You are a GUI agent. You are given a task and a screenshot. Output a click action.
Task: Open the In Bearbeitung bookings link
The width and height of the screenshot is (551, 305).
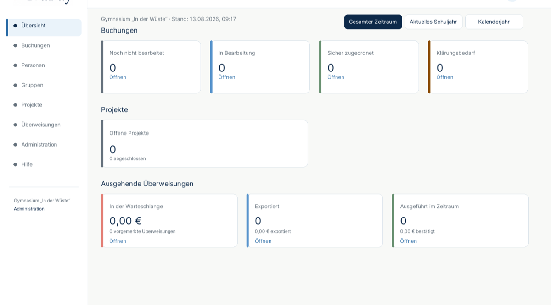point(227,77)
